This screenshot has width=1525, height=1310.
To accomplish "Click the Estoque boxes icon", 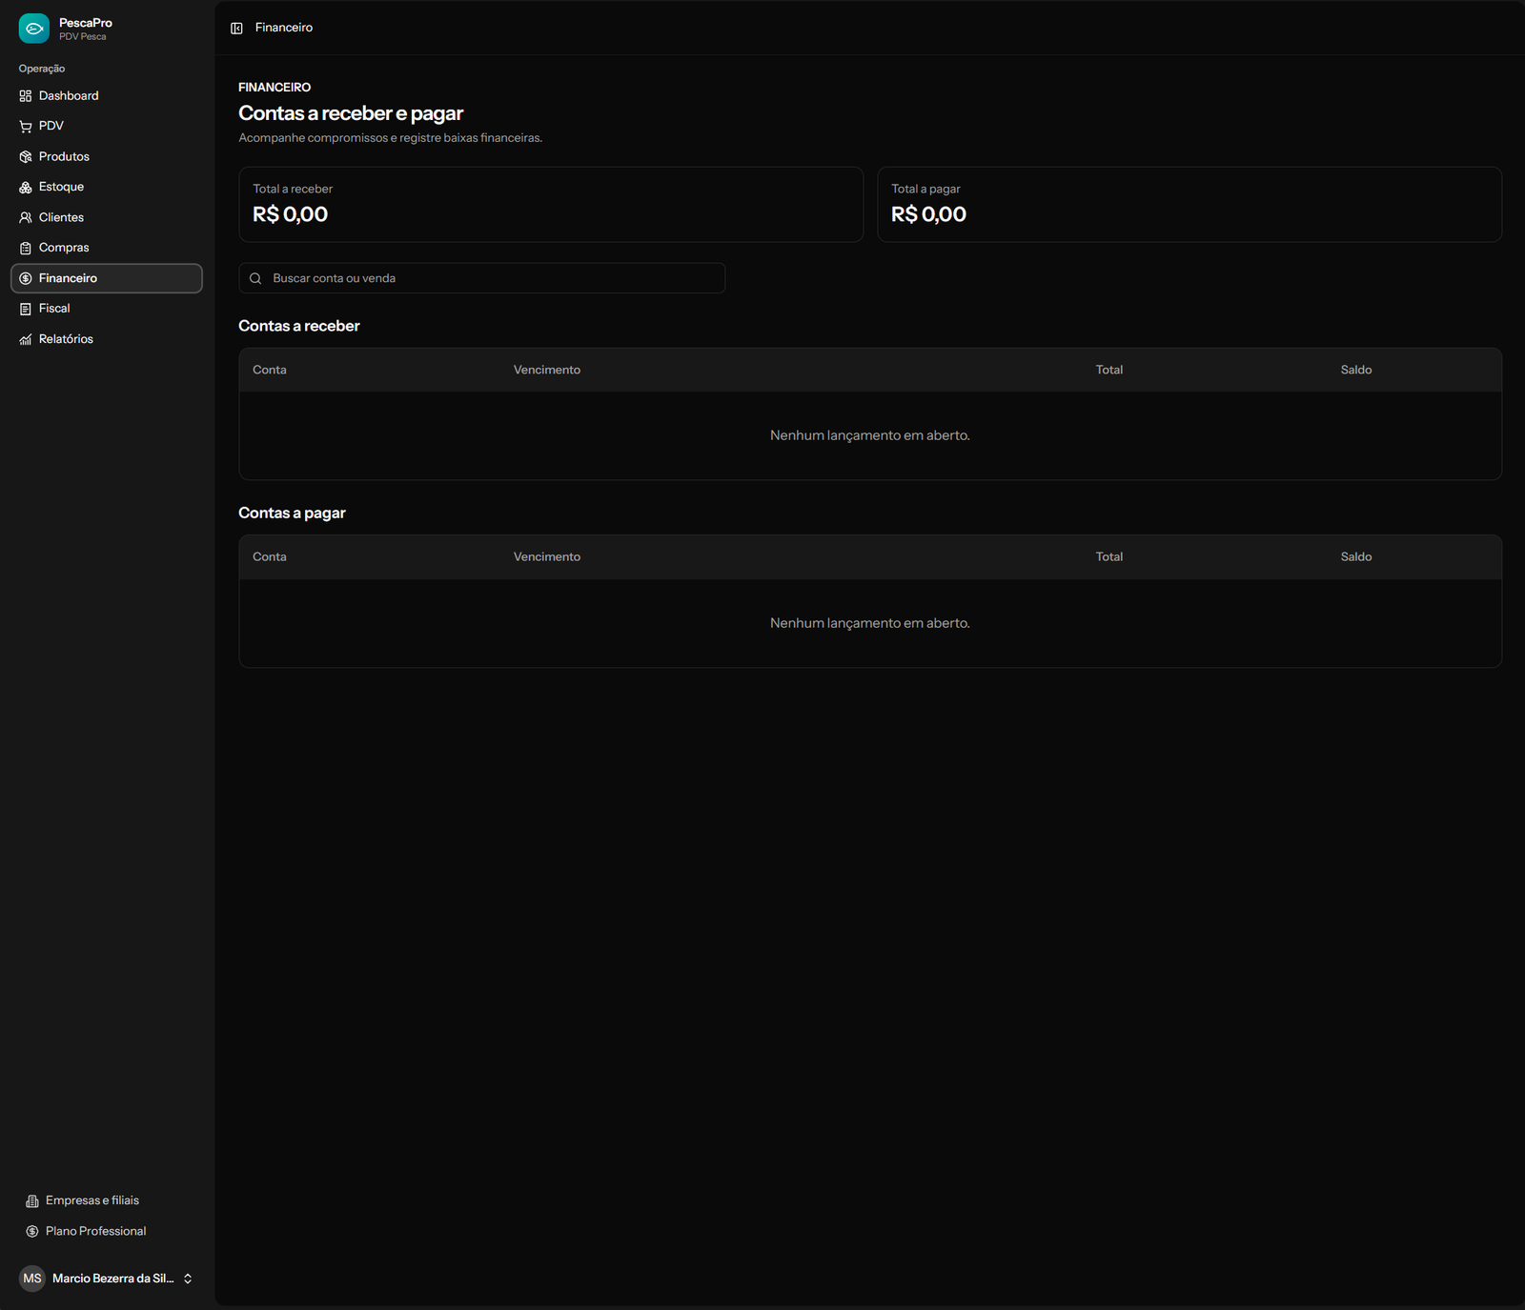I will click(26, 188).
